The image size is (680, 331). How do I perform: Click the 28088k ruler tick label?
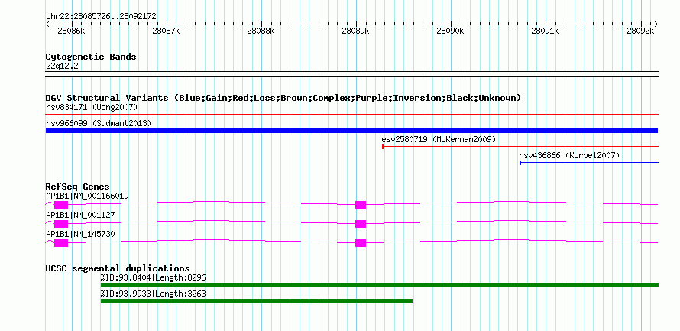click(x=261, y=31)
